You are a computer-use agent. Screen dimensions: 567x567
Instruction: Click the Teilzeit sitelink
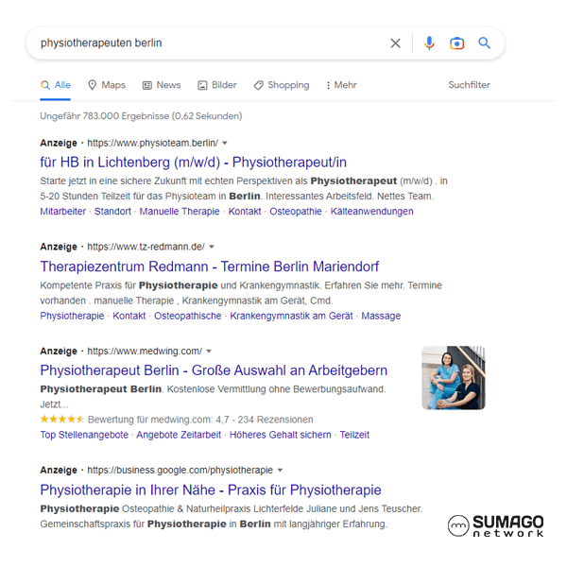[x=354, y=435]
